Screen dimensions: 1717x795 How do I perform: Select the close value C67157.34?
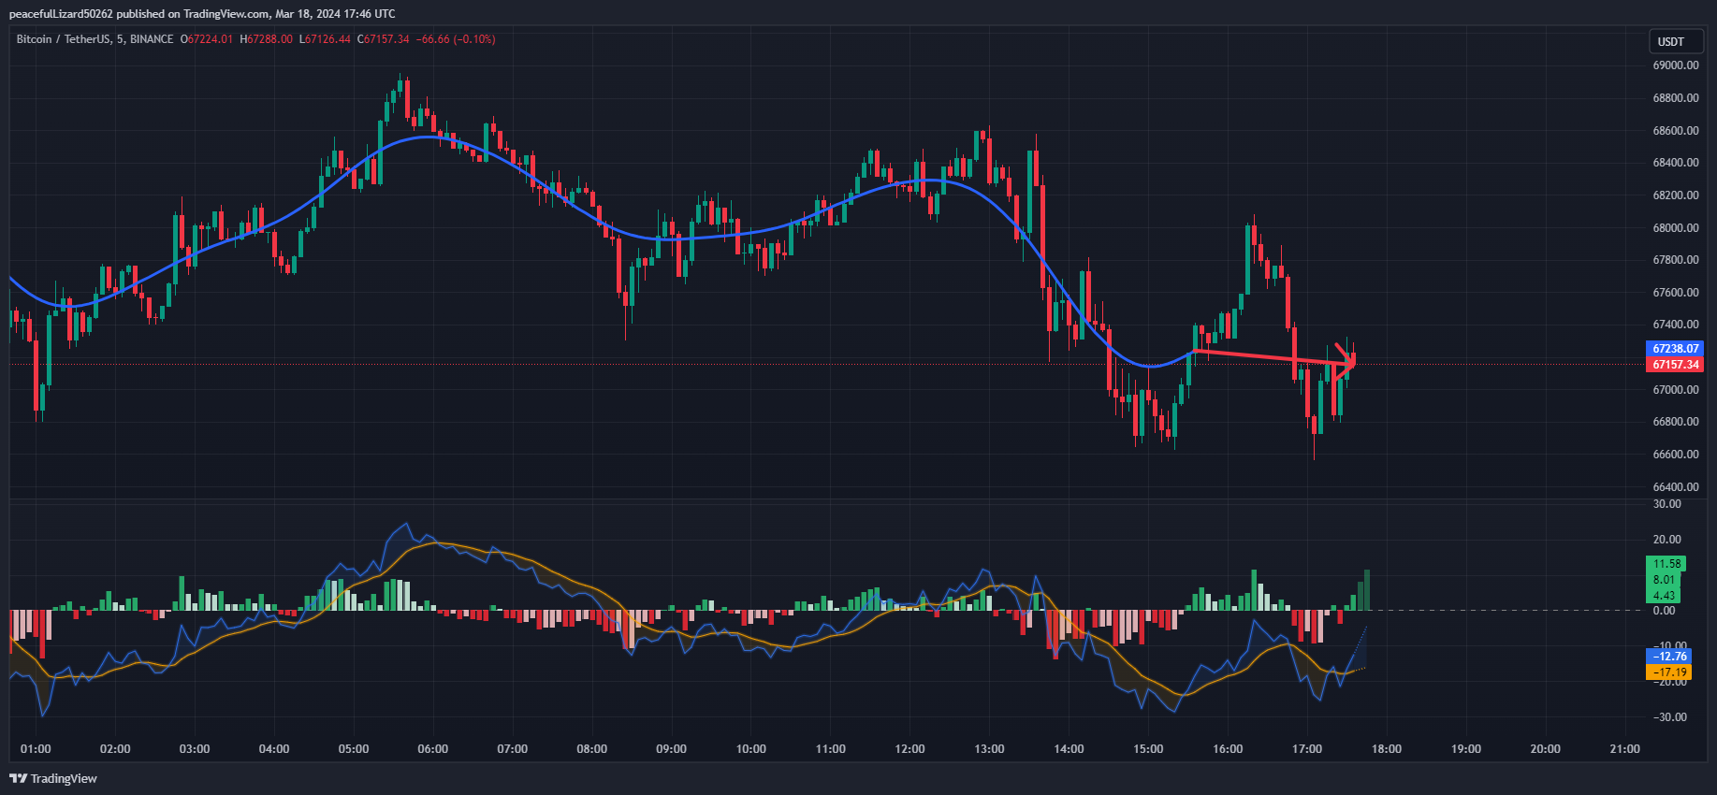coord(384,39)
